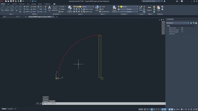
Task: Expand the Annotation panel
Action: pos(57,14)
